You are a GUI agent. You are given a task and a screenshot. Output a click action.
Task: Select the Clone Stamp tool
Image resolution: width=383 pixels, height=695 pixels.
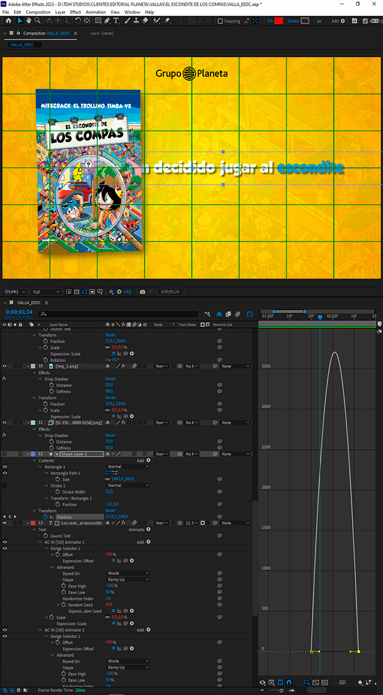(137, 20)
